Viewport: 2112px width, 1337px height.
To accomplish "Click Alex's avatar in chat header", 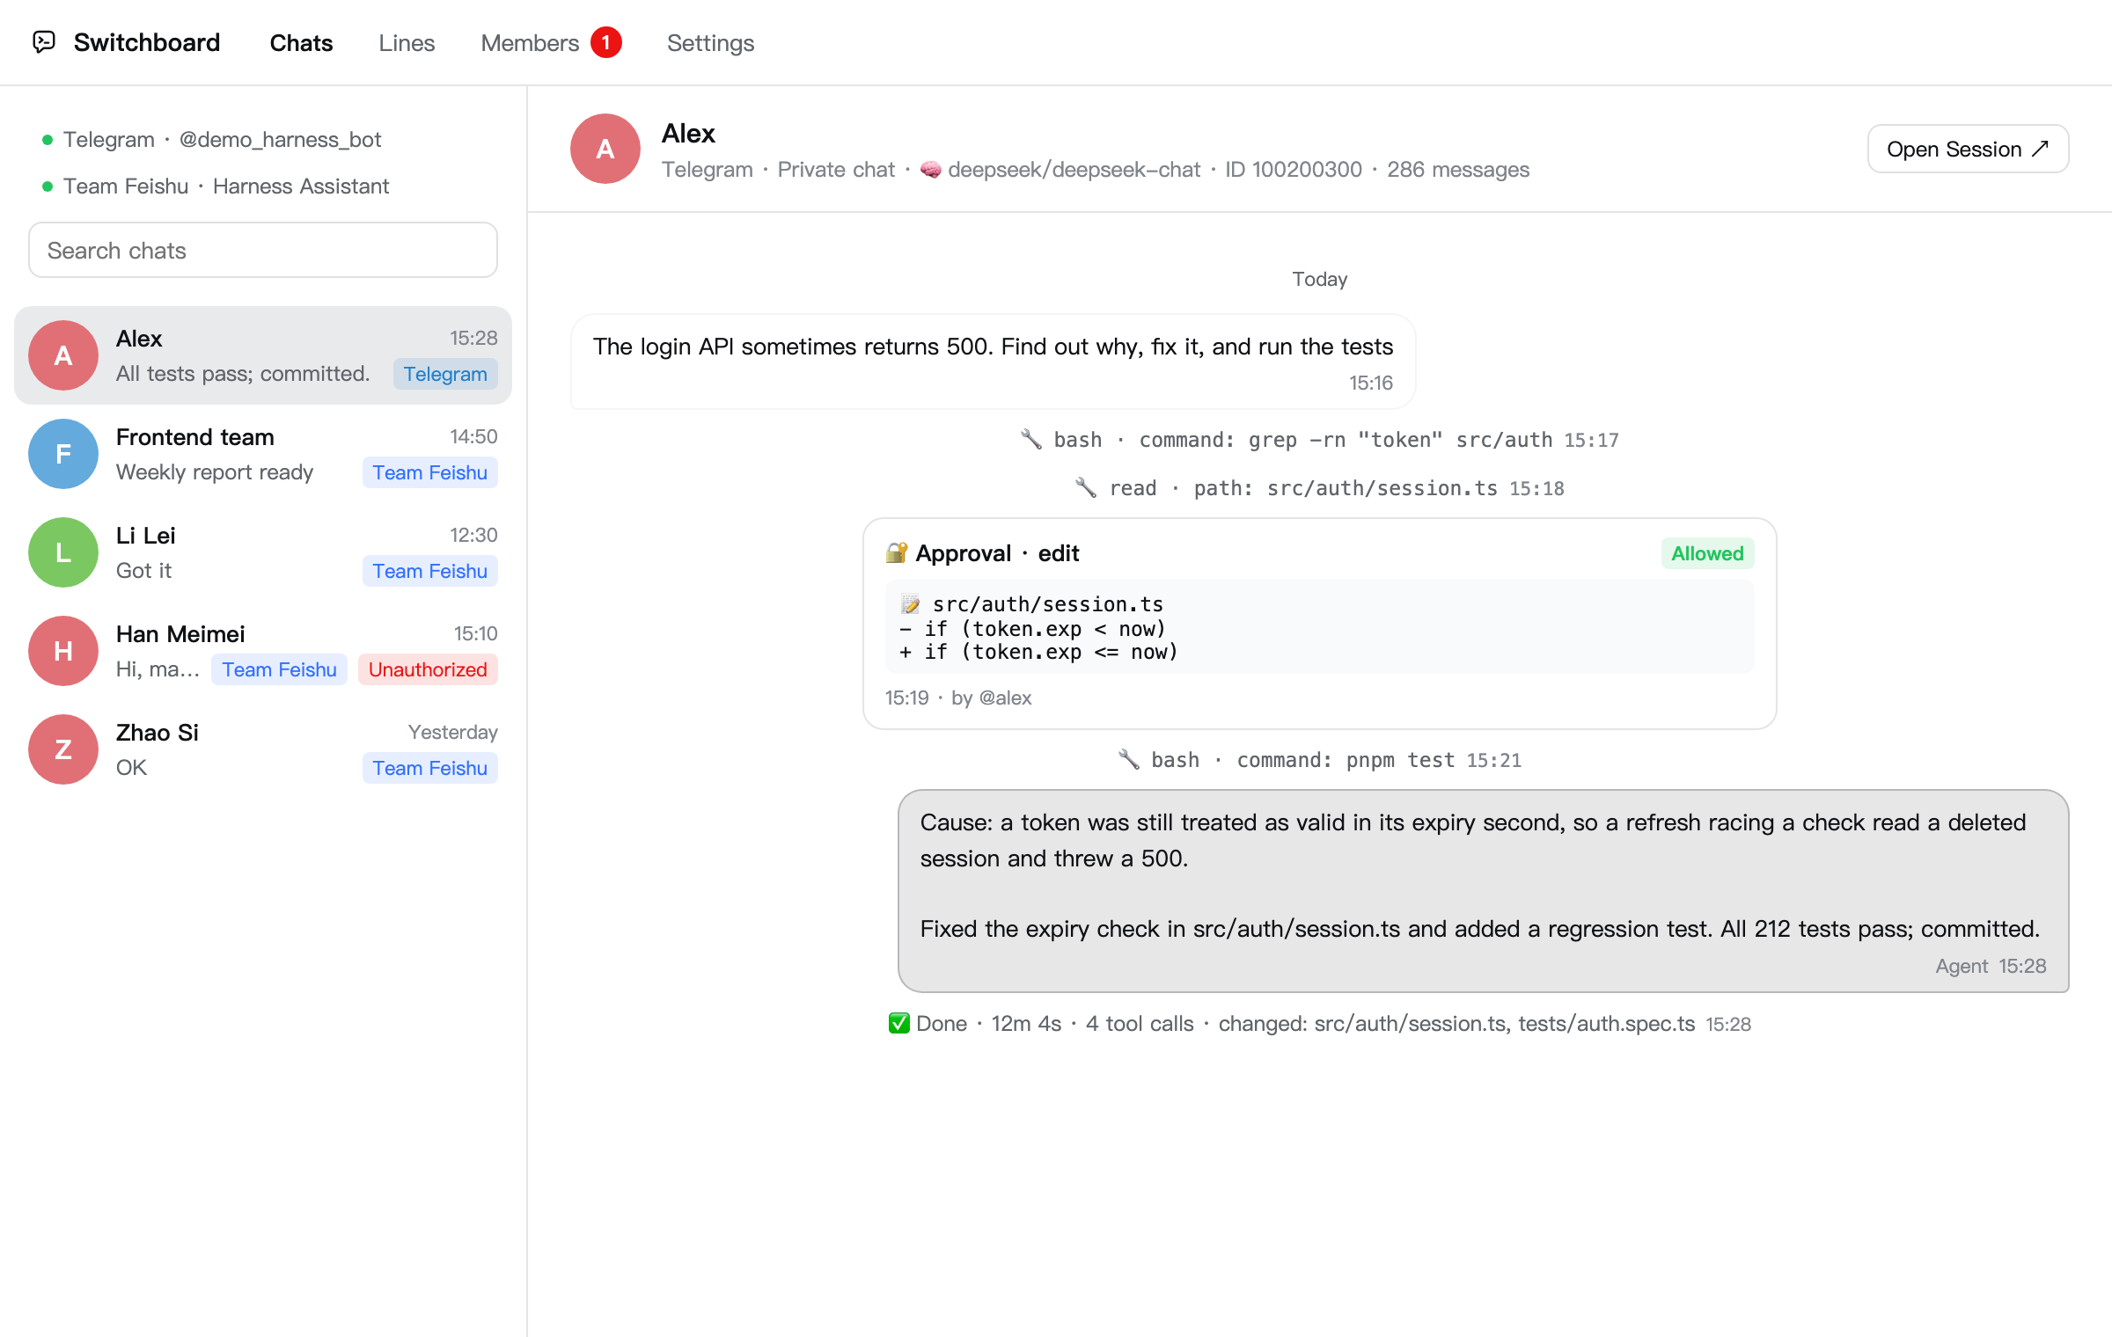I will tap(605, 149).
